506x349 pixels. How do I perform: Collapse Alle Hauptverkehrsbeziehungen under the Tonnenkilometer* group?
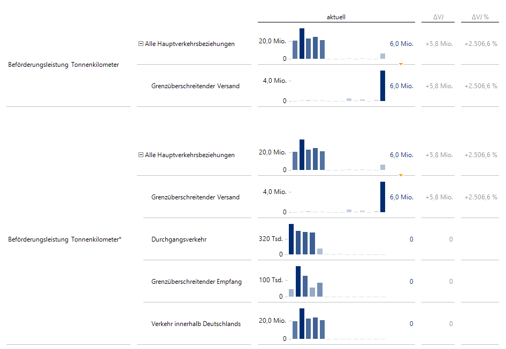pyautogui.click(x=141, y=155)
